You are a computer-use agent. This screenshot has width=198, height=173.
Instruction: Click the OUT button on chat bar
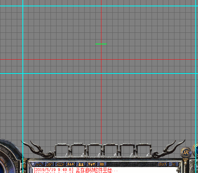pyautogui.click(x=162, y=164)
